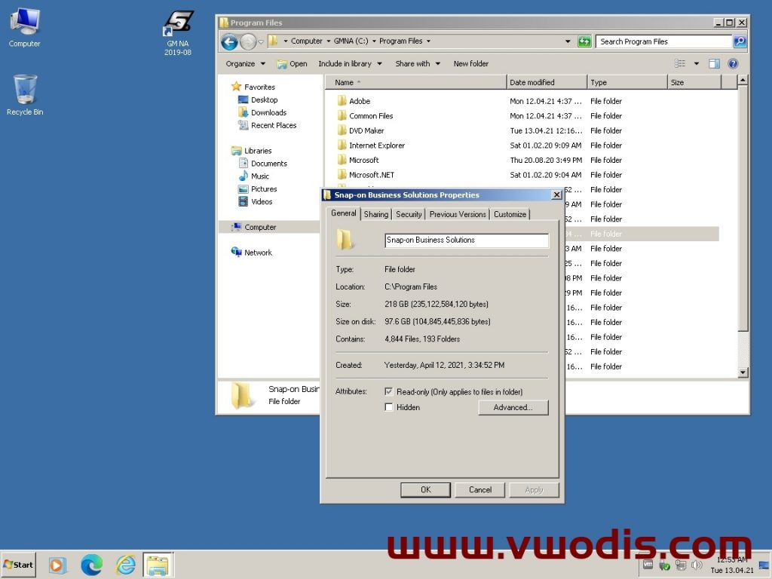
Task: Open the Recycle Bin desktop icon
Action: (x=25, y=95)
